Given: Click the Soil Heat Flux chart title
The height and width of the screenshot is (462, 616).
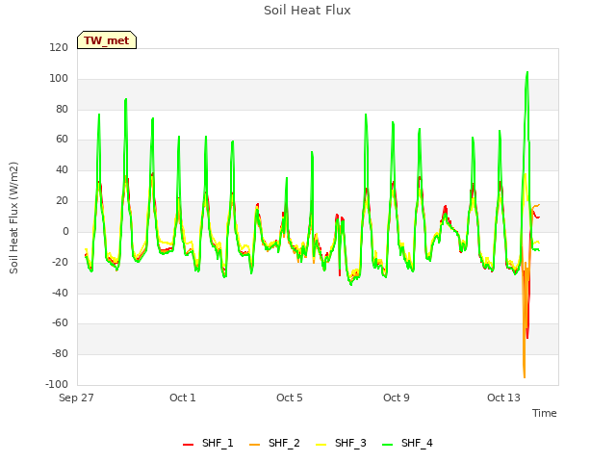Looking at the screenshot, I should point(307,11).
